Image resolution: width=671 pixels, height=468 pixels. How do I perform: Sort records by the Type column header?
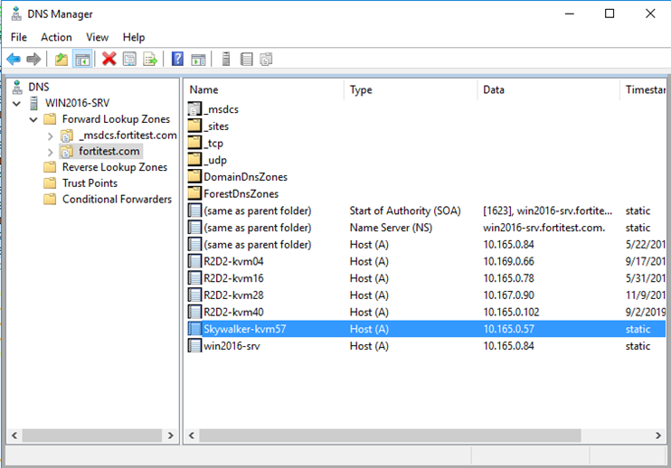[x=410, y=90]
